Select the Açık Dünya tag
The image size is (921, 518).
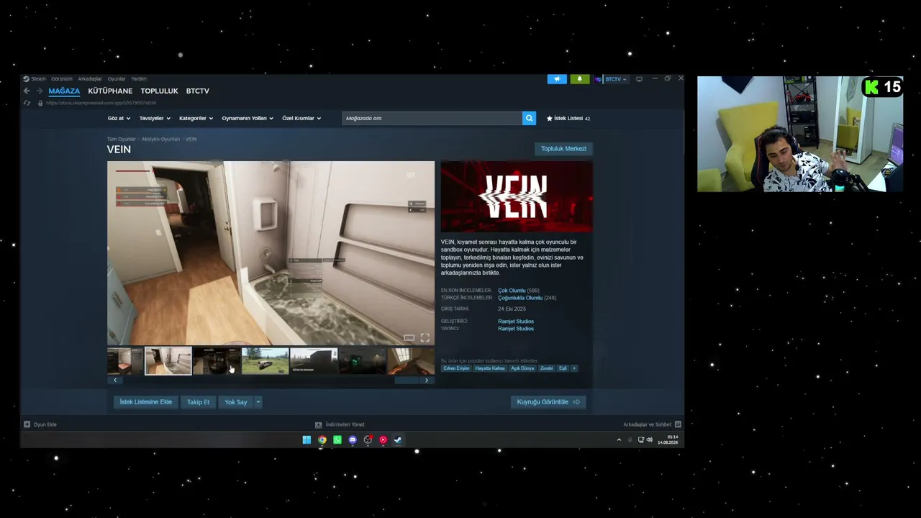pyautogui.click(x=522, y=368)
